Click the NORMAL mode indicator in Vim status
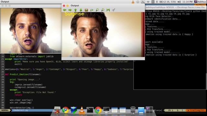The height and width of the screenshot is (116, 207). [x=5, y=110]
